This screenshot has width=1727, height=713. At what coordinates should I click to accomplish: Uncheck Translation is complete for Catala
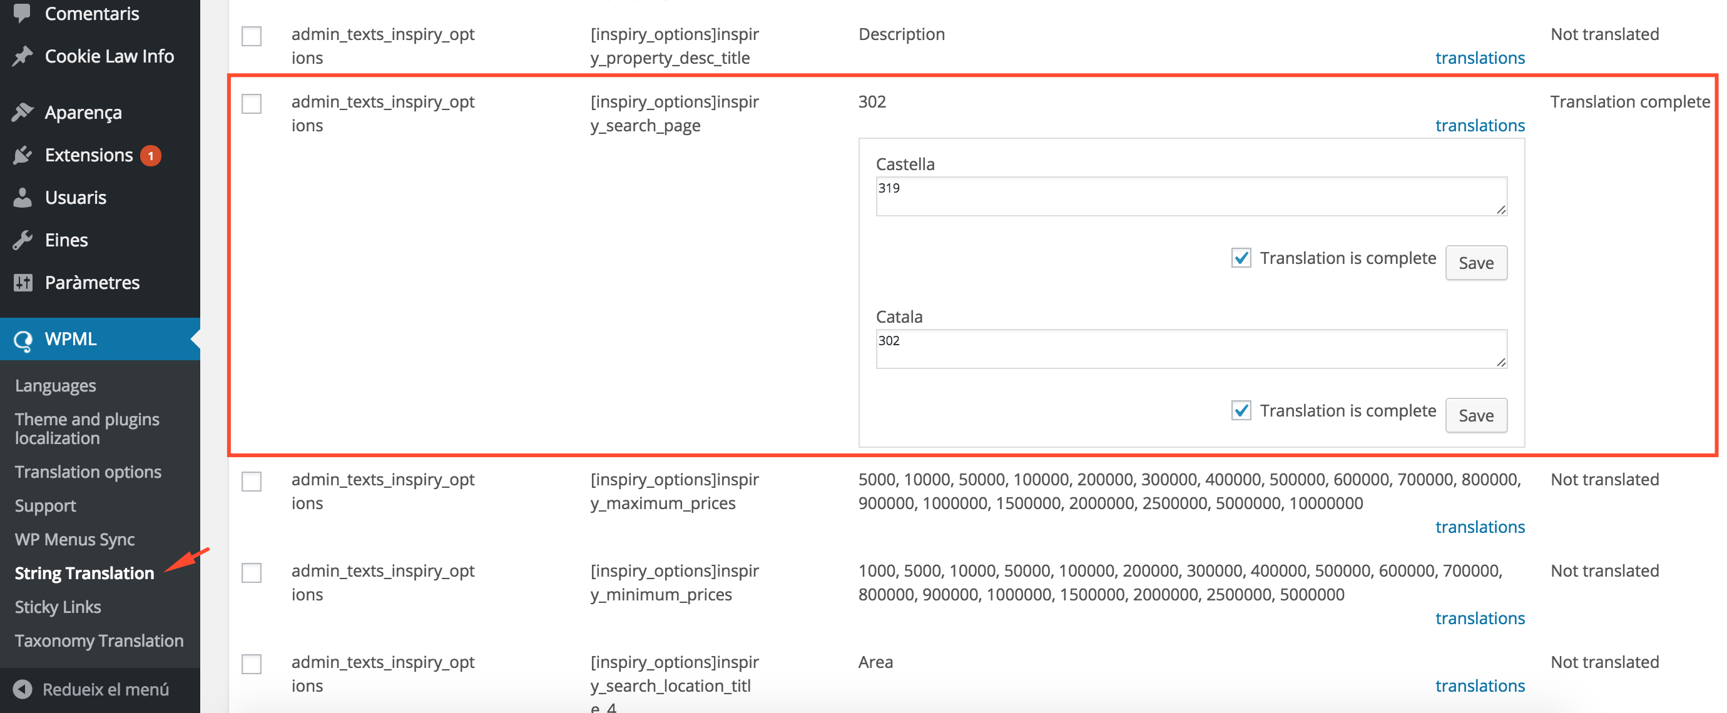point(1241,410)
